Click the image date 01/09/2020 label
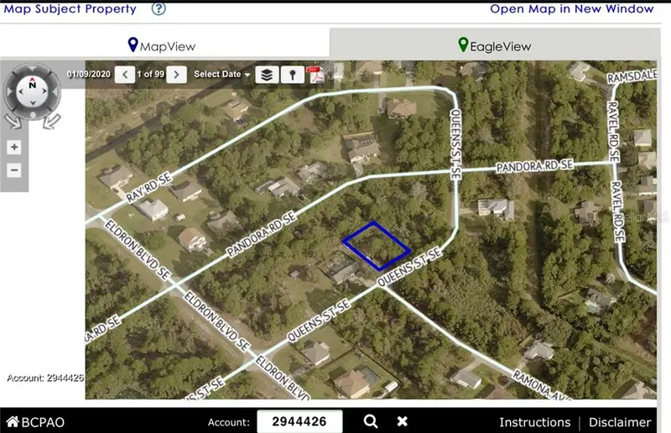This screenshot has width=671, height=433. coord(89,74)
